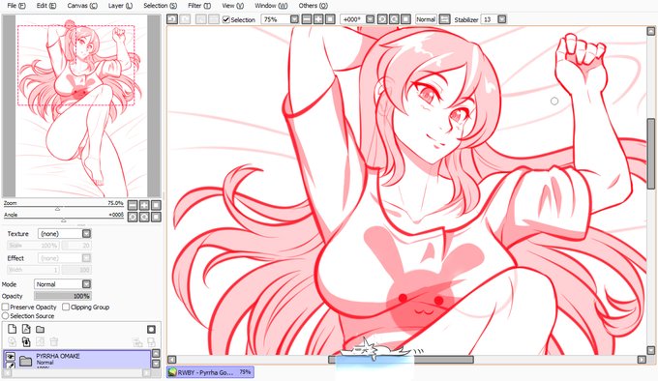658x381 pixels.
Task: Toggle the Selection checkbox in toolbar
Action: tap(226, 19)
